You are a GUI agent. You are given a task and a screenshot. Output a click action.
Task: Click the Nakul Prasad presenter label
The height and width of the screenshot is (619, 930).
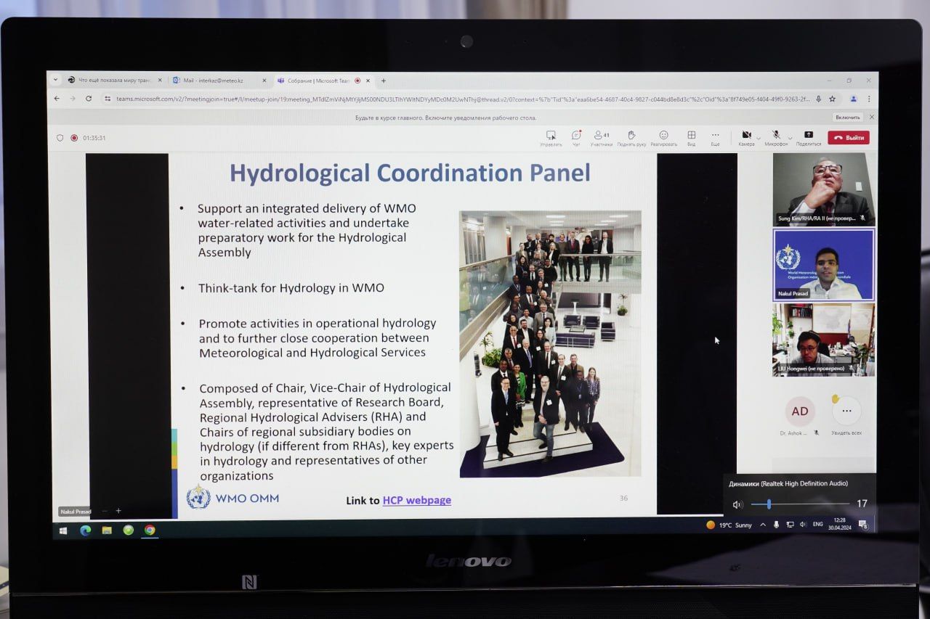click(76, 512)
